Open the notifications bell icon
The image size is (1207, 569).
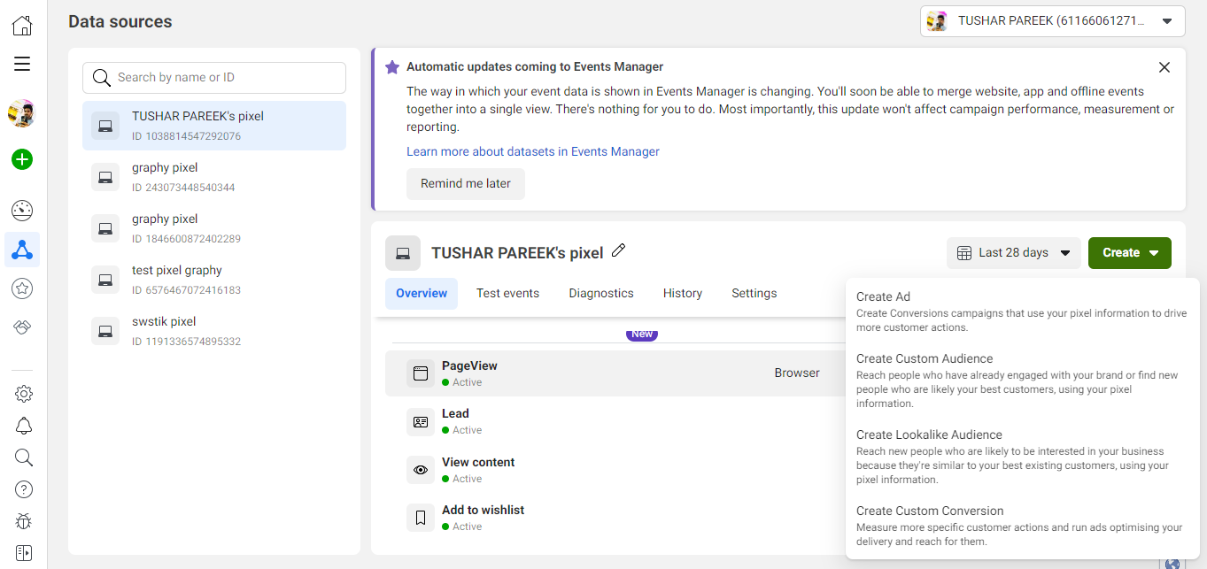point(24,426)
